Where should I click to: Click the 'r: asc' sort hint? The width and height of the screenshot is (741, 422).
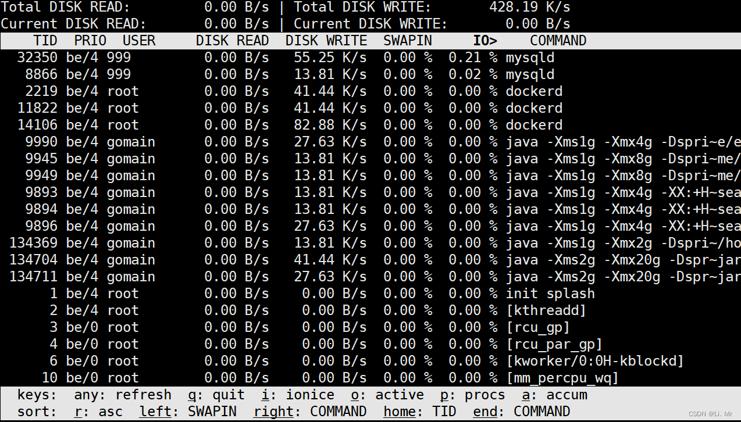98,412
